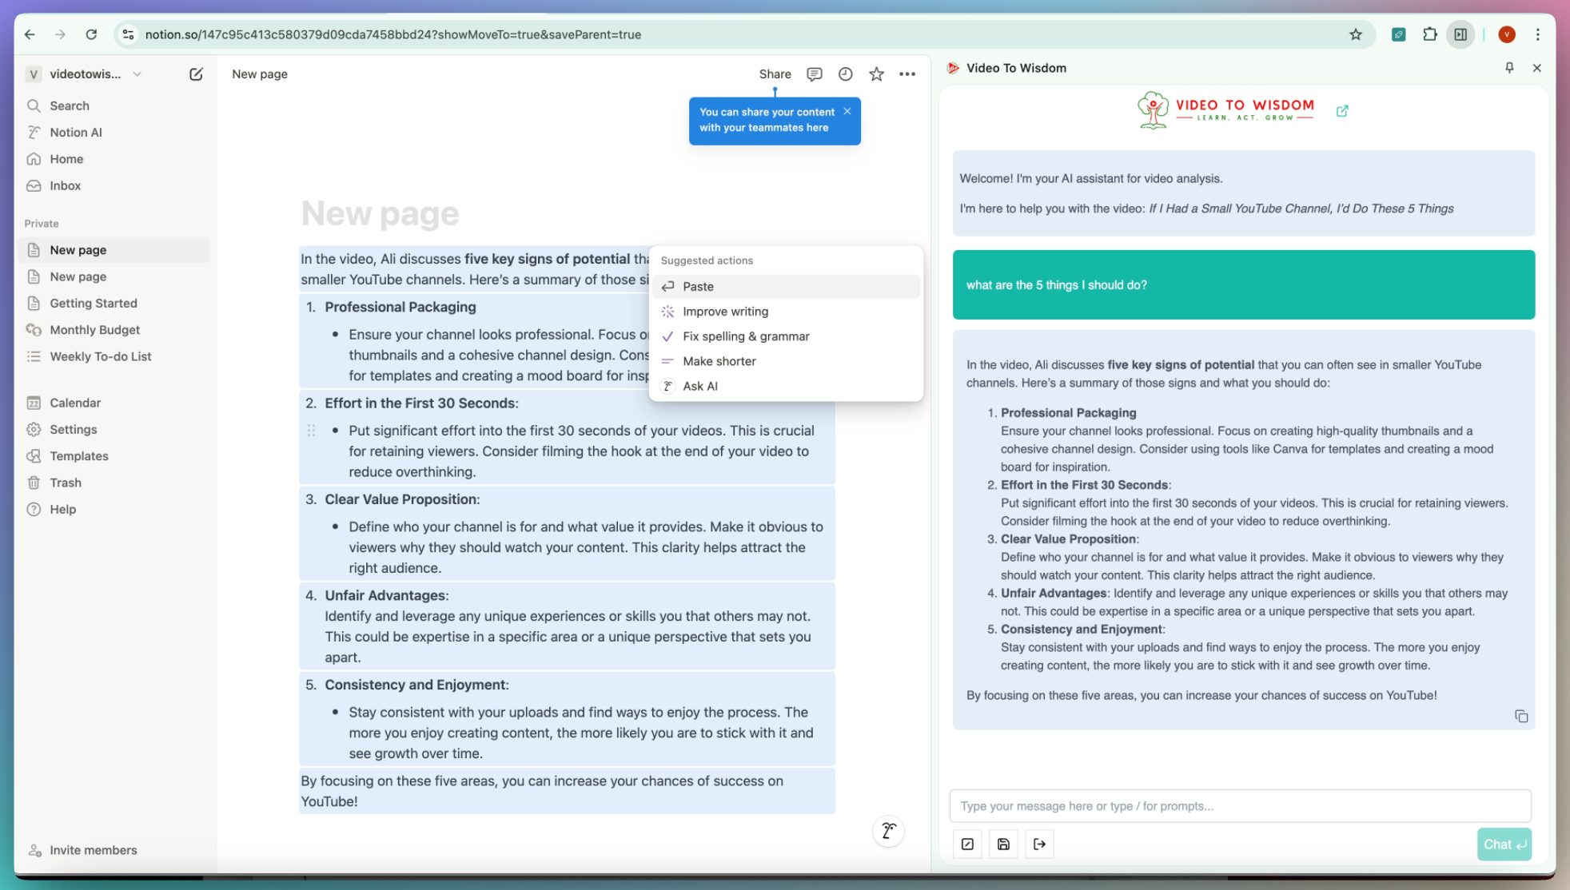Dismiss the share tooltip with its X
1570x890 pixels.
tap(847, 111)
